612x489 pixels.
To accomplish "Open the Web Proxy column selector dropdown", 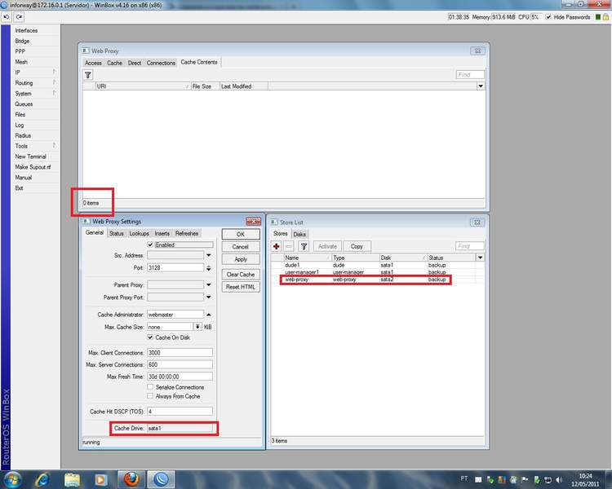I will (481, 86).
